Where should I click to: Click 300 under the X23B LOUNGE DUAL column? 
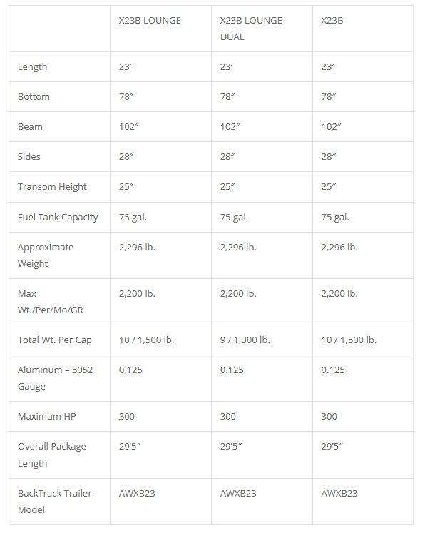click(x=228, y=416)
